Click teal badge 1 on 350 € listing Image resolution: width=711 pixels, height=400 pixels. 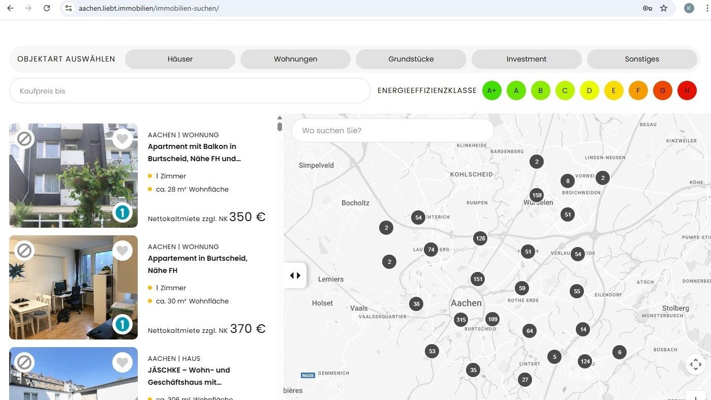122,212
